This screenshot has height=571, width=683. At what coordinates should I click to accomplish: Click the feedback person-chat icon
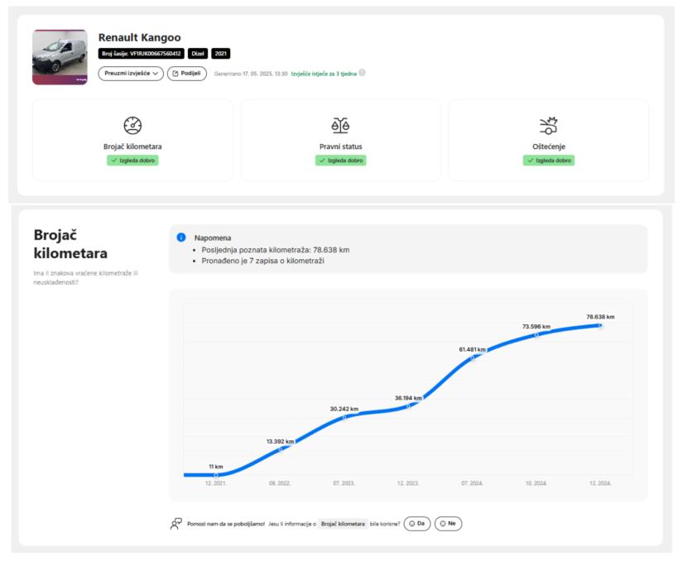click(176, 524)
